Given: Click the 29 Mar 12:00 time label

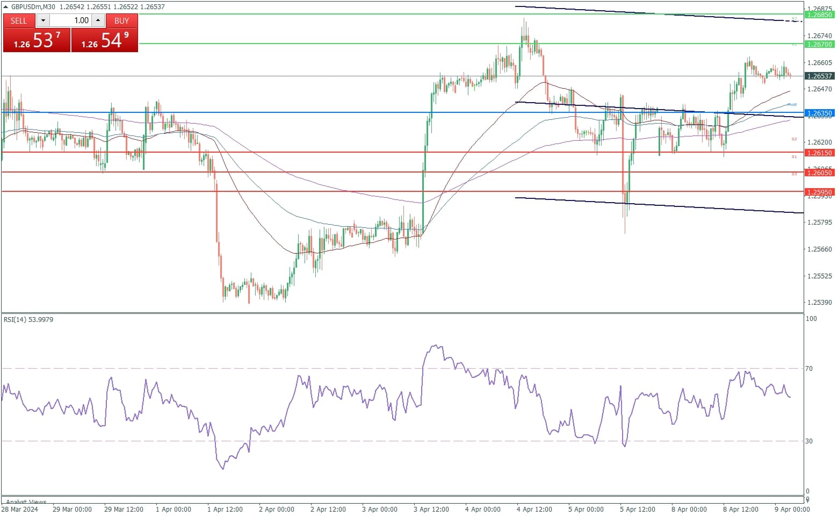Looking at the screenshot, I should pos(124,510).
